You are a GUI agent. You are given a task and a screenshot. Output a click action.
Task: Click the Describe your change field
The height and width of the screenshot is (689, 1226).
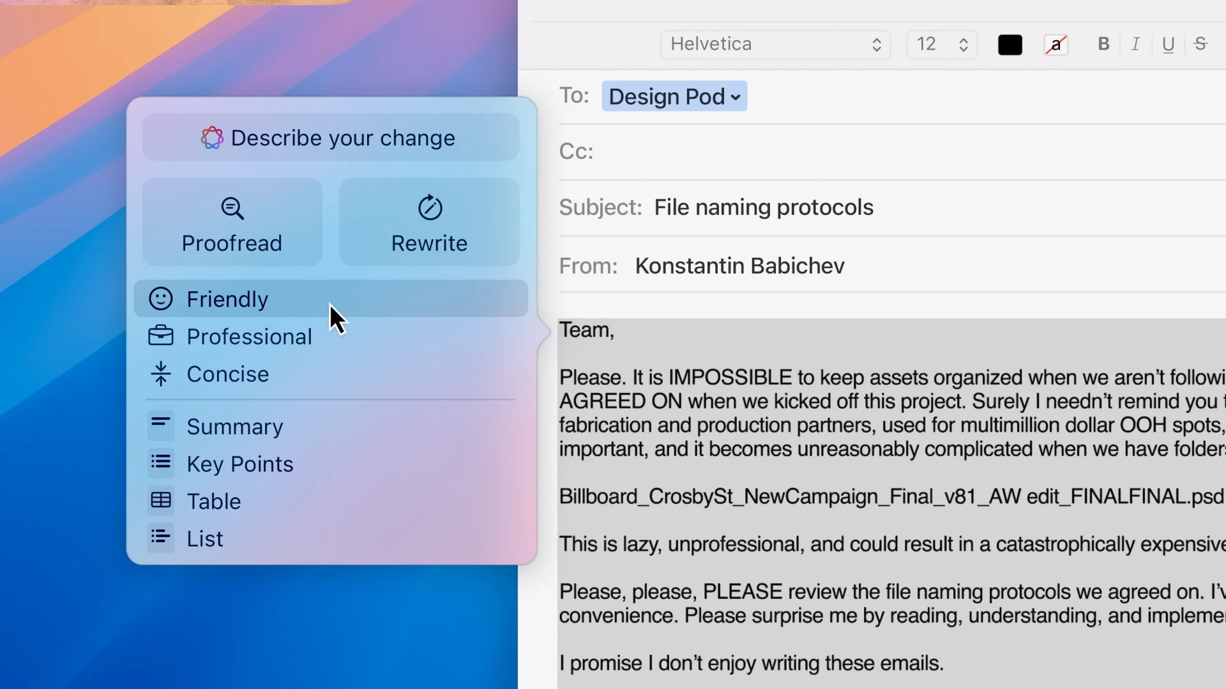[x=330, y=138]
